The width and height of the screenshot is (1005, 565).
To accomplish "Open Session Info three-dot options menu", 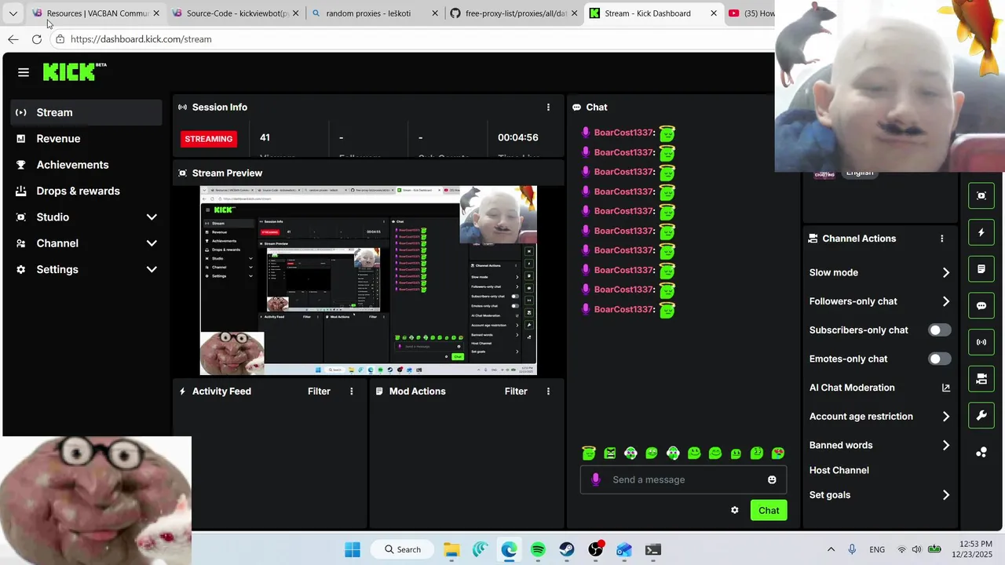I will point(548,108).
